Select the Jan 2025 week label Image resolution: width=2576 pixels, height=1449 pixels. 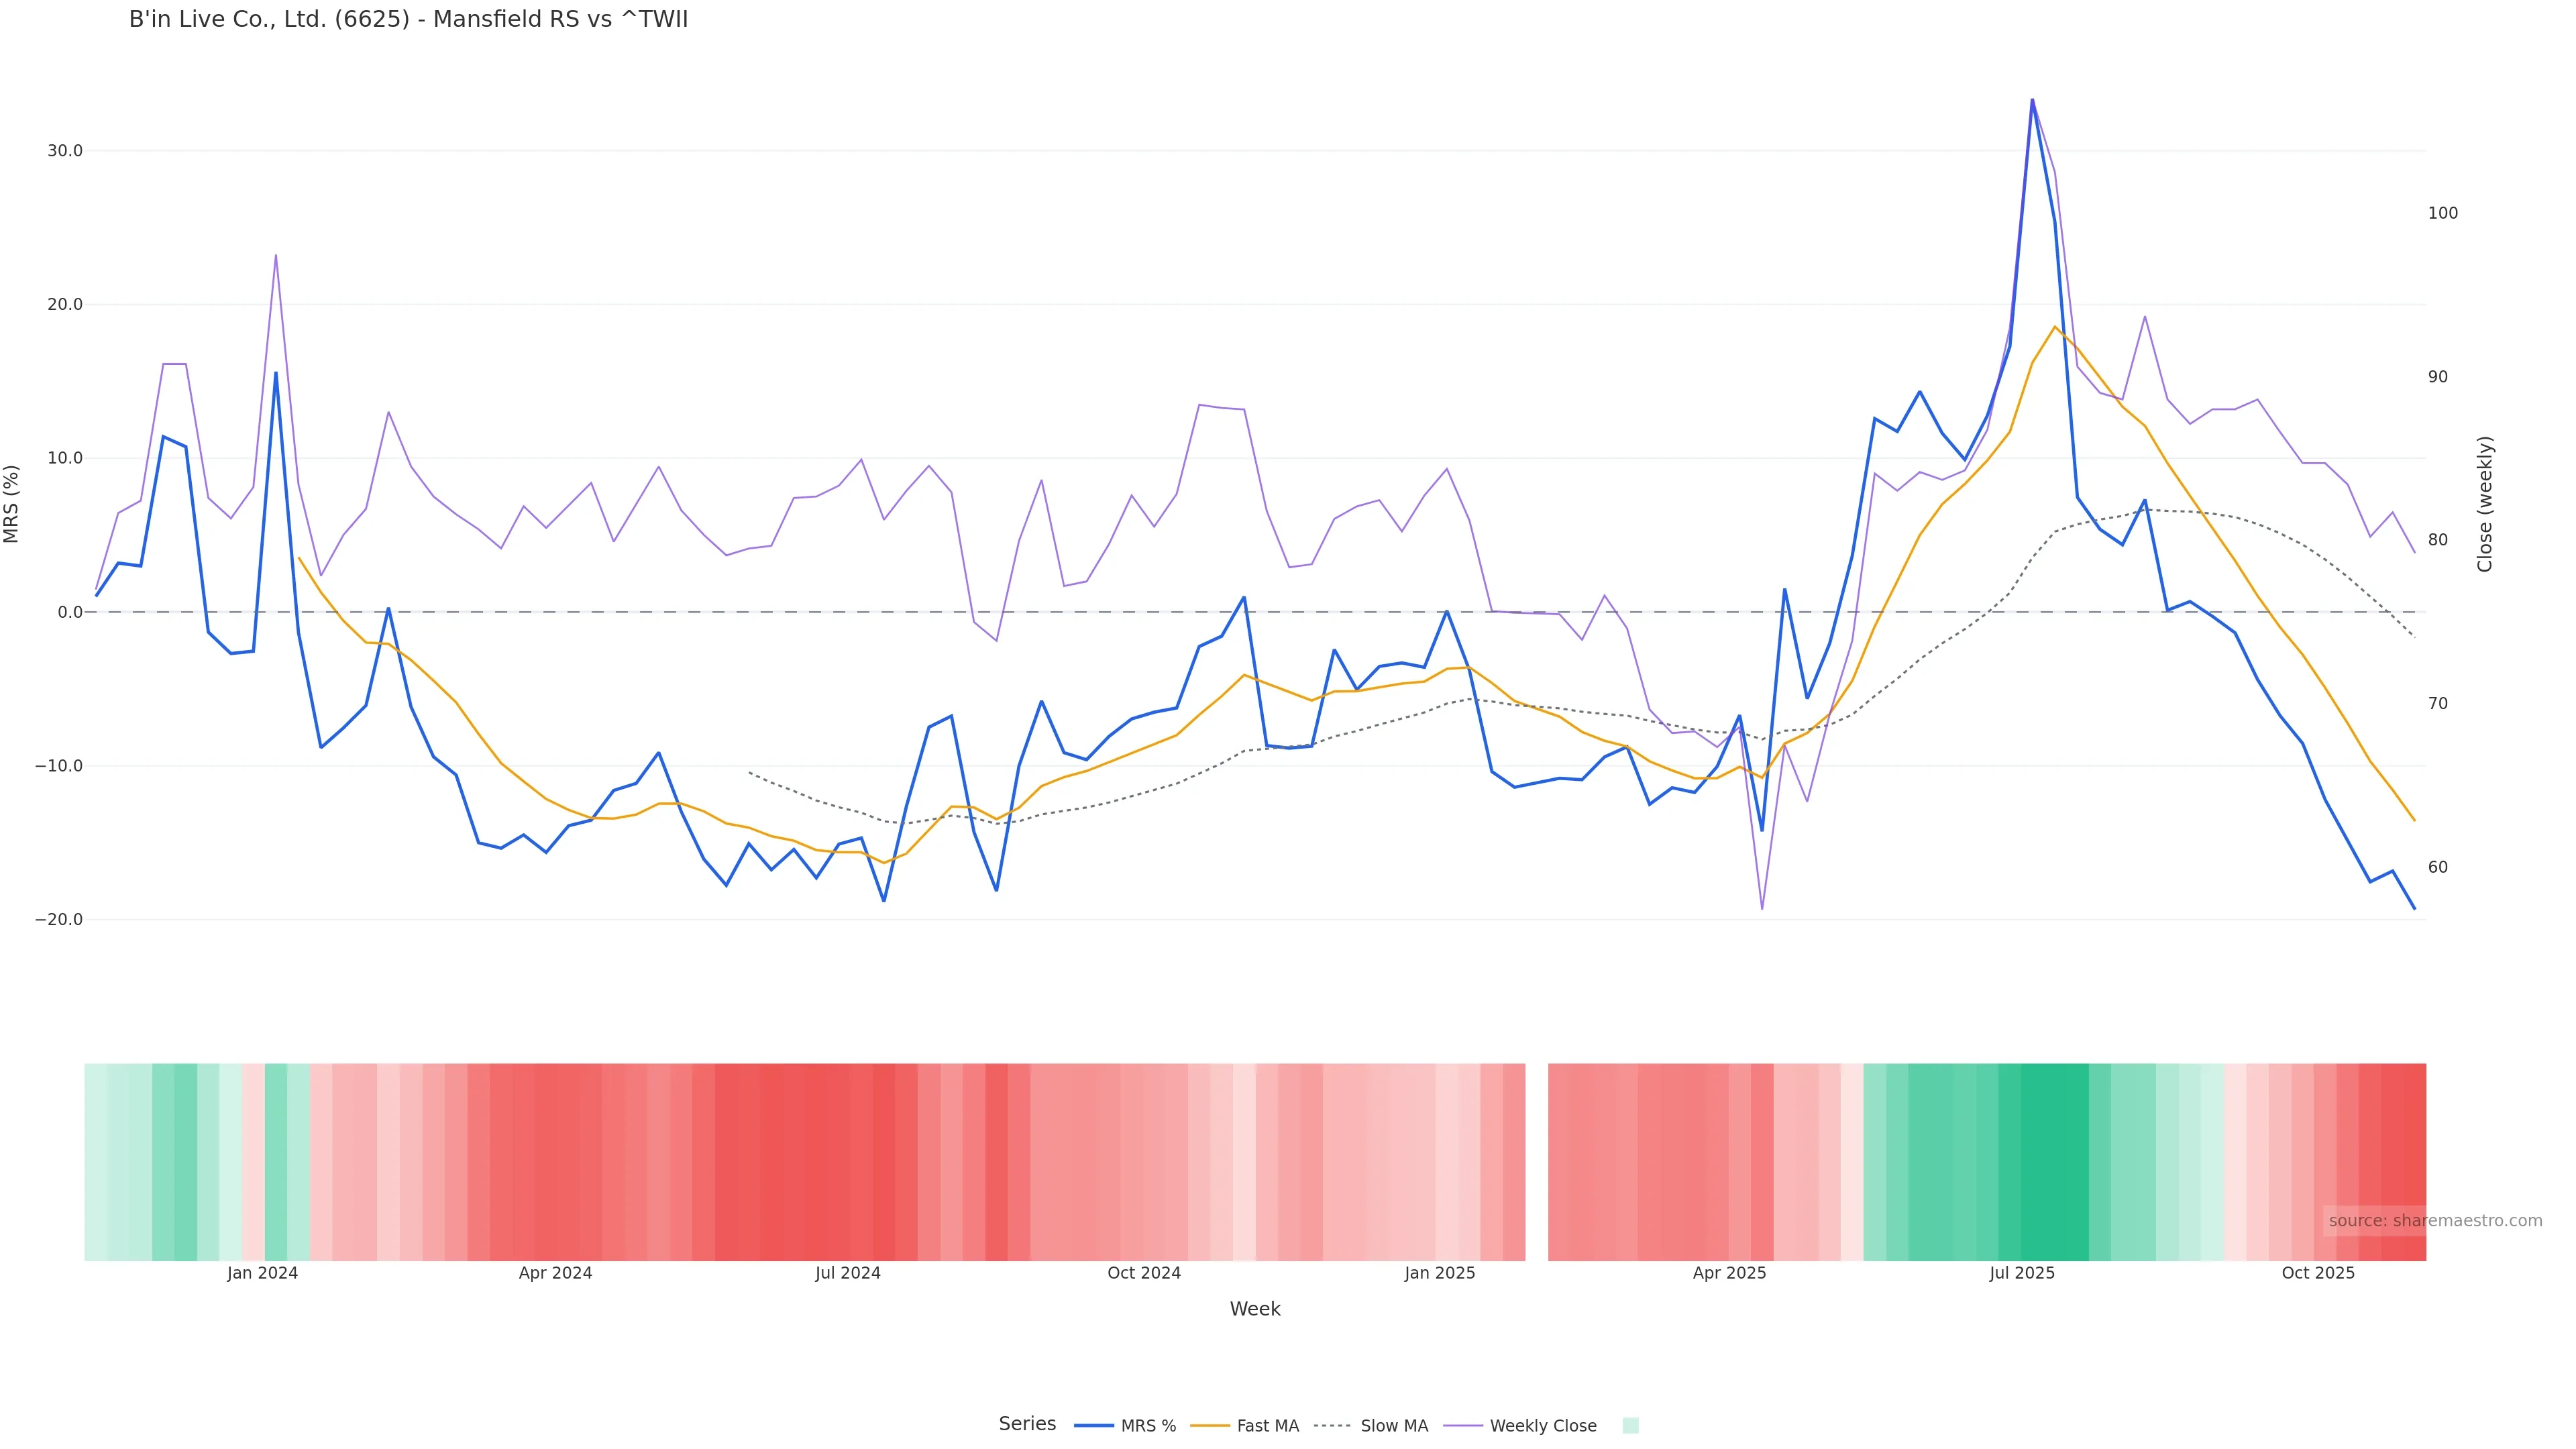(1439, 1273)
